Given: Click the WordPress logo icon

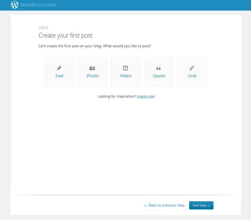Looking at the screenshot, I should (x=15, y=5).
